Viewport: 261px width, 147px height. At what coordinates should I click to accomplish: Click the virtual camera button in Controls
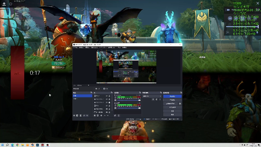tap(171, 104)
